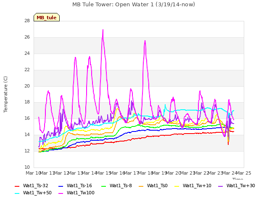This screenshot has width=269, height=201.
Task: Click the 20 y-axis tick label
Action: [x=27, y=86]
